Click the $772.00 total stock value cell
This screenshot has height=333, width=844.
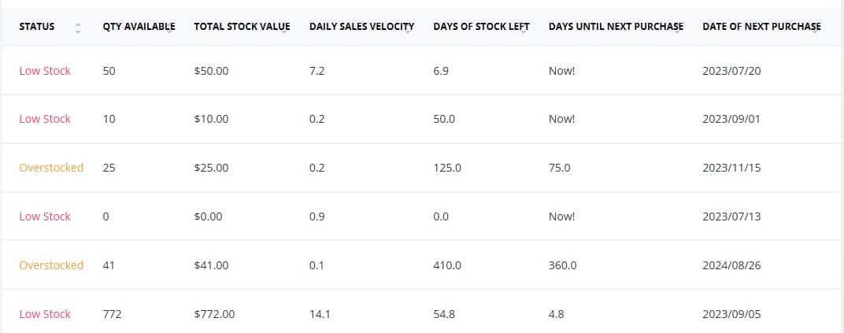[214, 314]
